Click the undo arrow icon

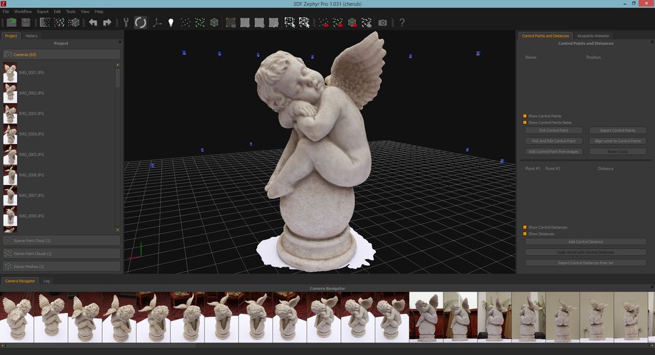click(93, 22)
